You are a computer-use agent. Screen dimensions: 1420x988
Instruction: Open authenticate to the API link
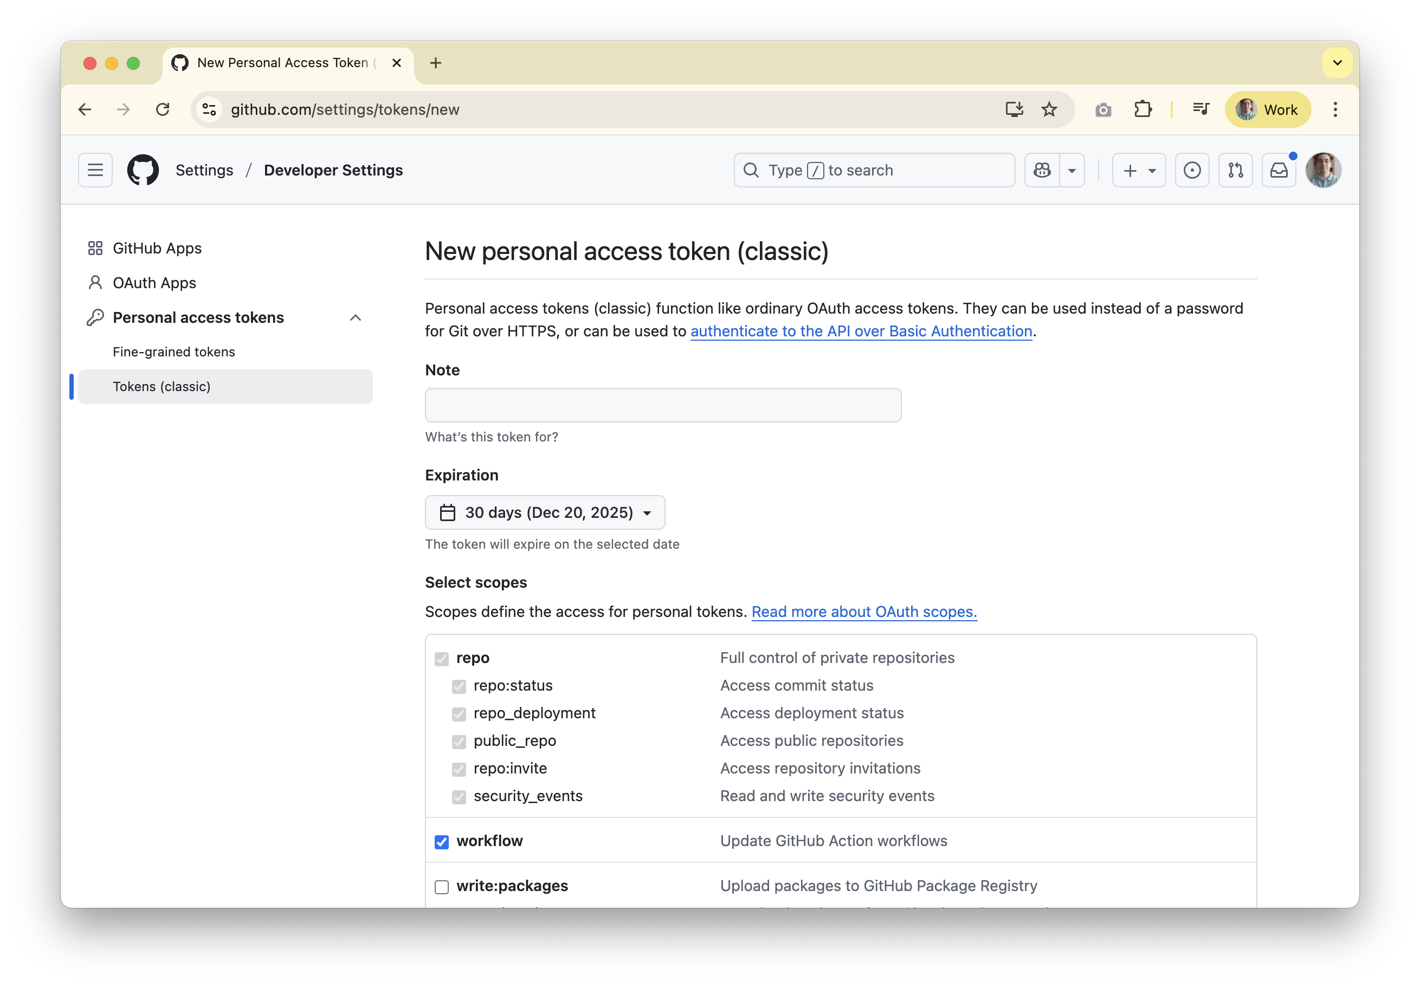click(861, 331)
